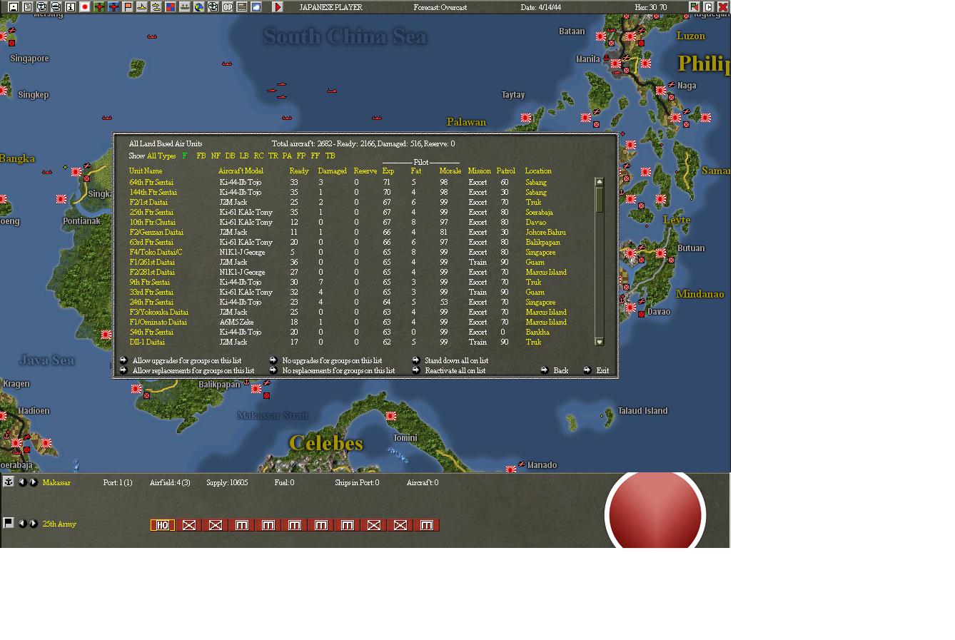Screen dimensions: 955x640
Task: Select No replacements for groups on list
Action: pyautogui.click(x=338, y=371)
